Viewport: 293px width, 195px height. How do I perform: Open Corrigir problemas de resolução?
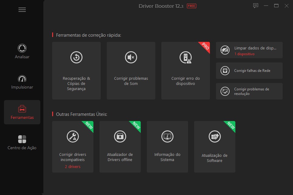tap(249, 91)
